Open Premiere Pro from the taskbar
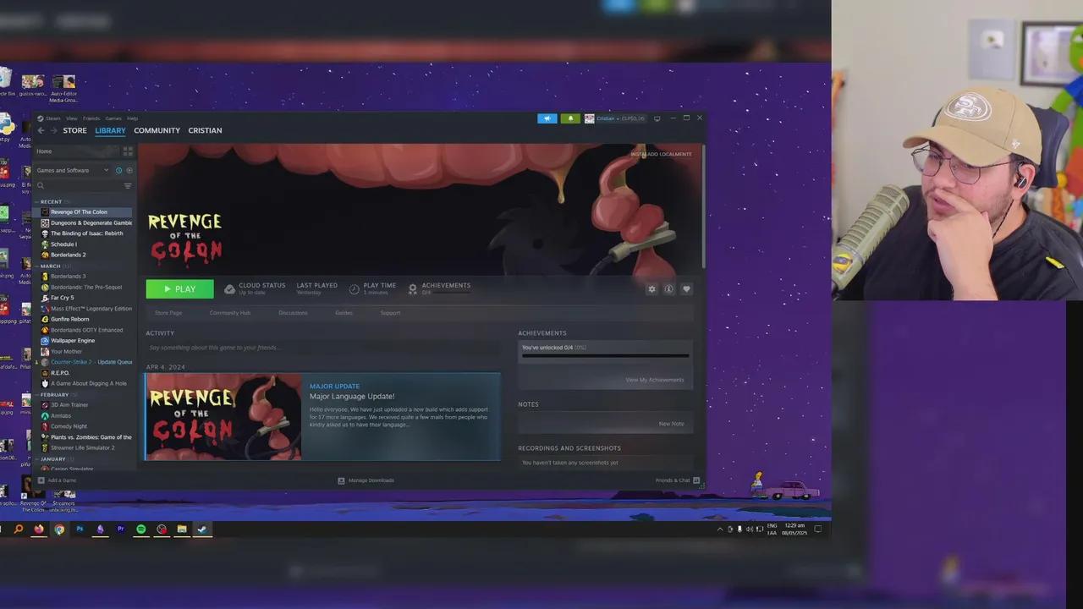Viewport: 1083px width, 609px height. click(120, 529)
